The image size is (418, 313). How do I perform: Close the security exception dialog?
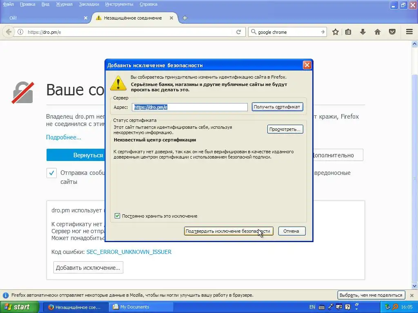point(307,65)
